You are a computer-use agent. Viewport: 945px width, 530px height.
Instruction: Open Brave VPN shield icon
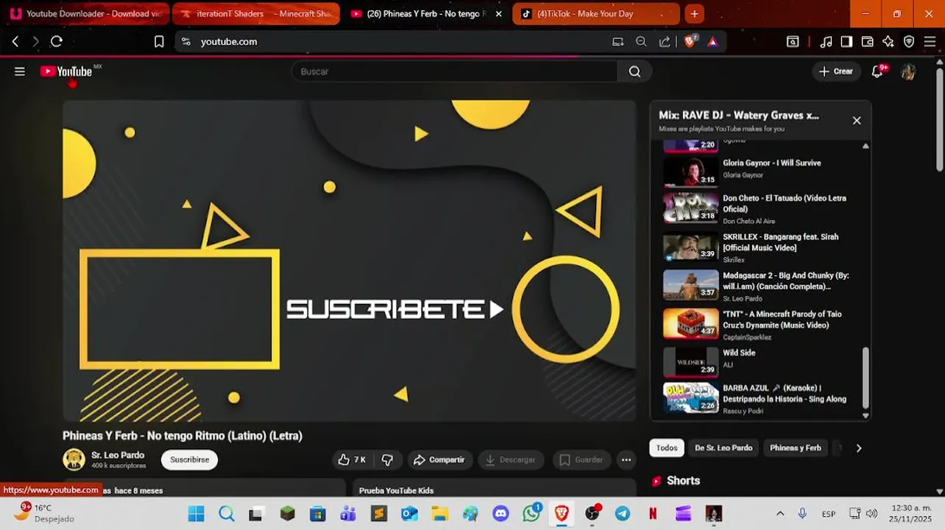tap(909, 42)
